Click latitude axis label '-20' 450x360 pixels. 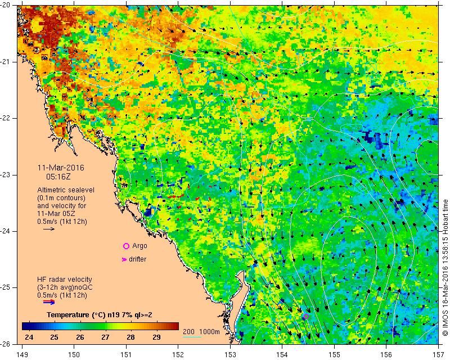pyautogui.click(x=6, y=6)
